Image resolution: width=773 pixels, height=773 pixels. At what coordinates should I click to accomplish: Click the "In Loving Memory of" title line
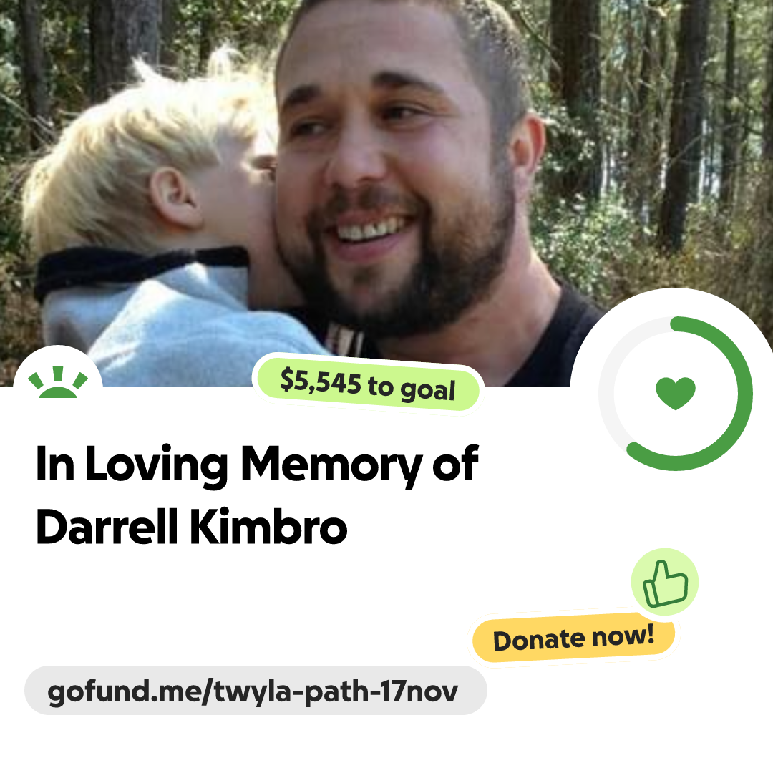pos(257,464)
